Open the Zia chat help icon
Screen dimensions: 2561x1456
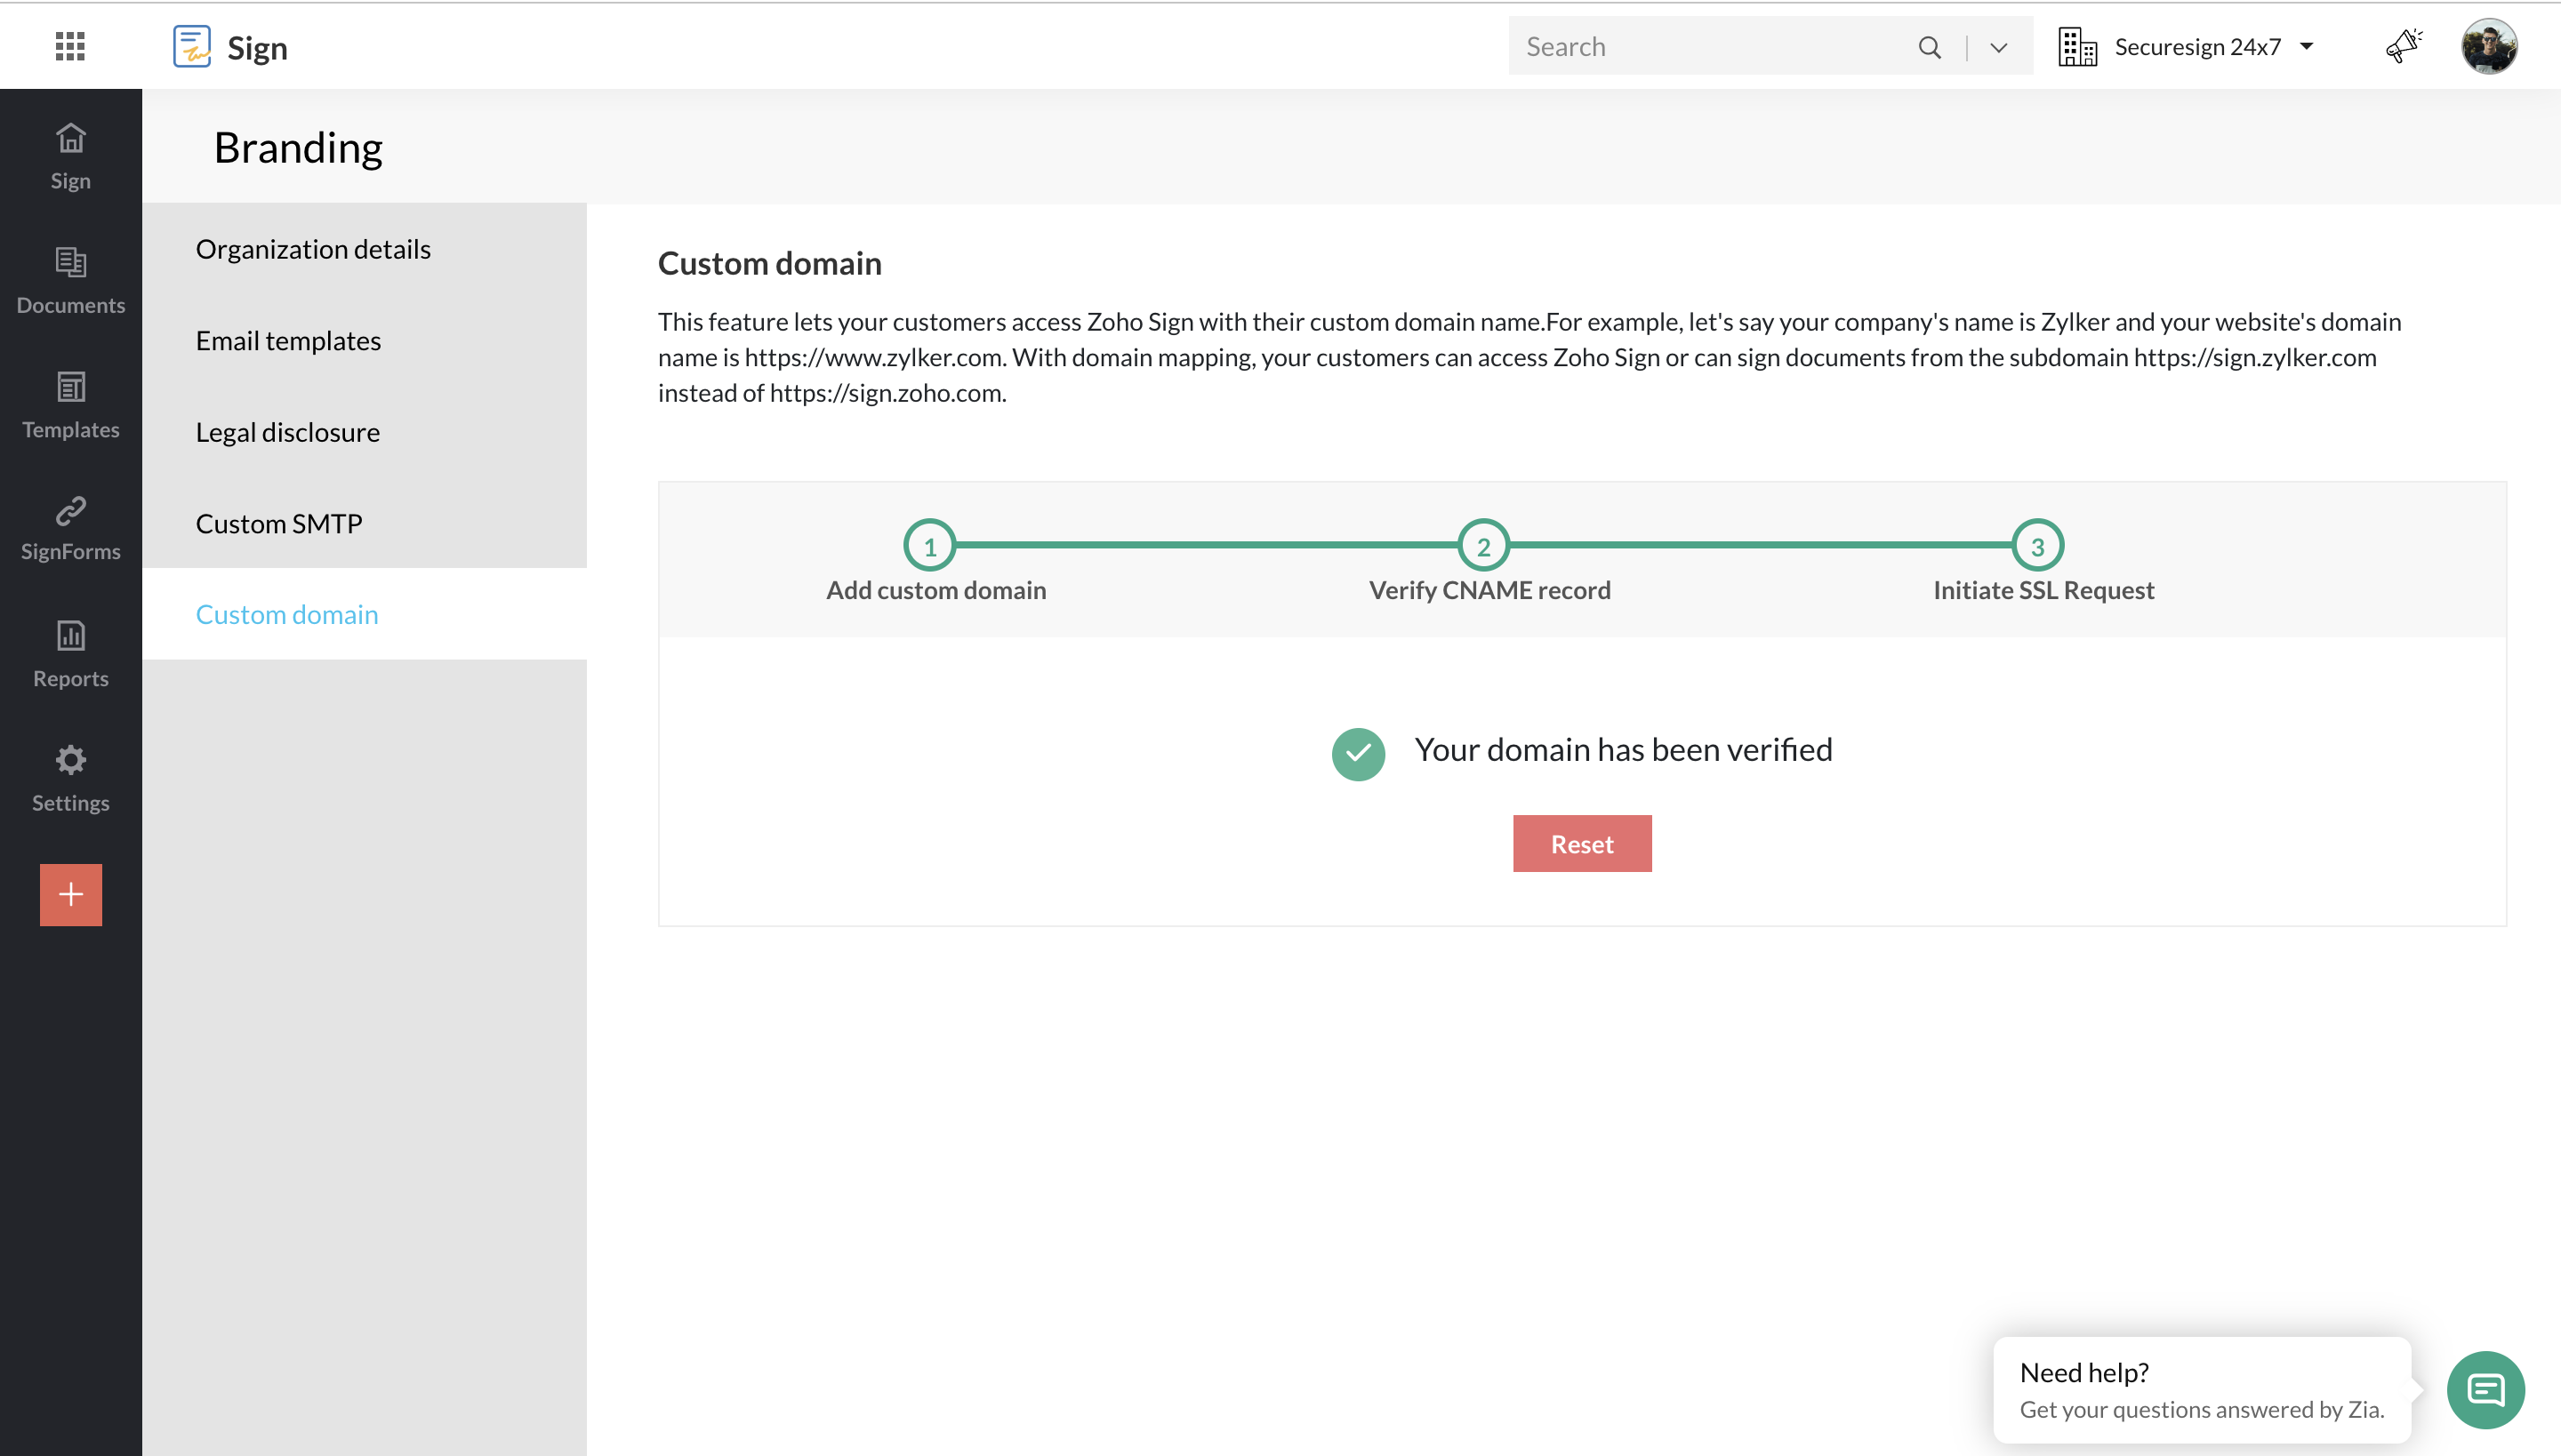pyautogui.click(x=2485, y=1389)
